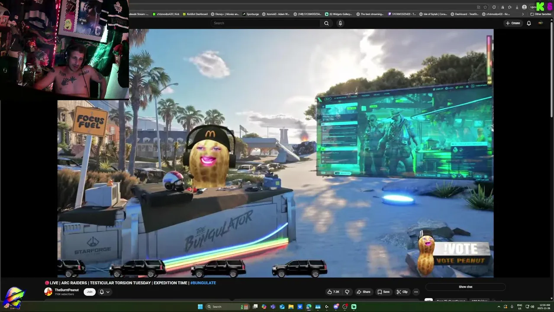Open YouTube notifications bell

pyautogui.click(x=528, y=23)
